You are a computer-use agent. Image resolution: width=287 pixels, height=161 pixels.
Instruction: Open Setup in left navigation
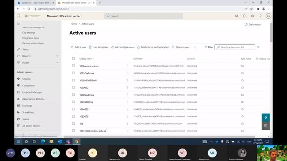26,50
